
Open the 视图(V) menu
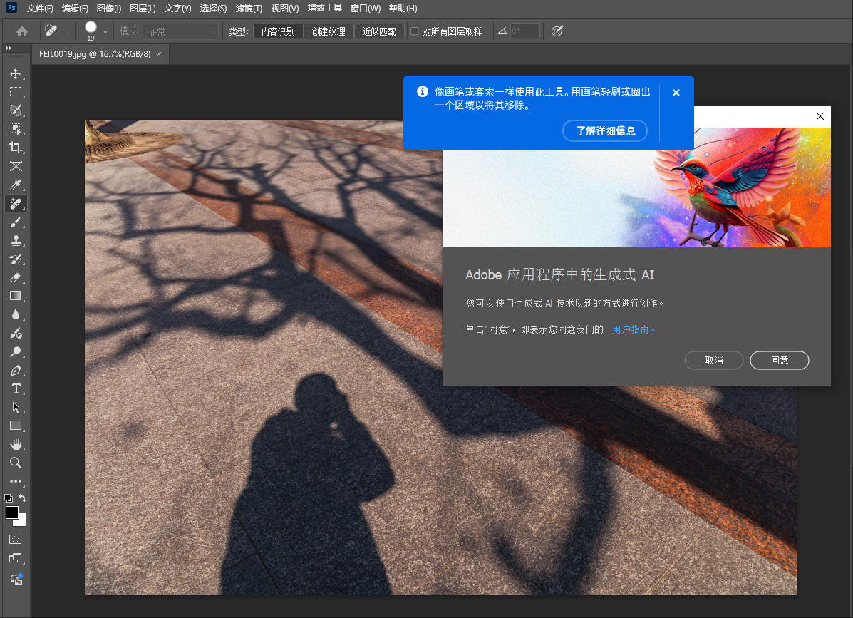285,8
